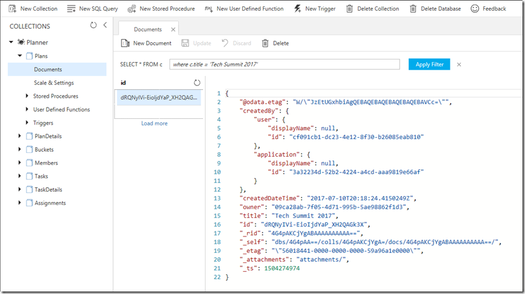Image resolution: width=525 pixels, height=294 pixels.
Task: Expand the Assignments collection
Action: pyautogui.click(x=20, y=202)
